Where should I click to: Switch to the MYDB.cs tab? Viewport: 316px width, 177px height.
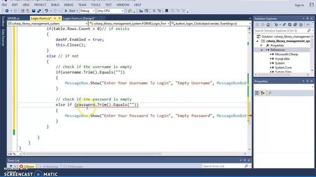coord(13,18)
